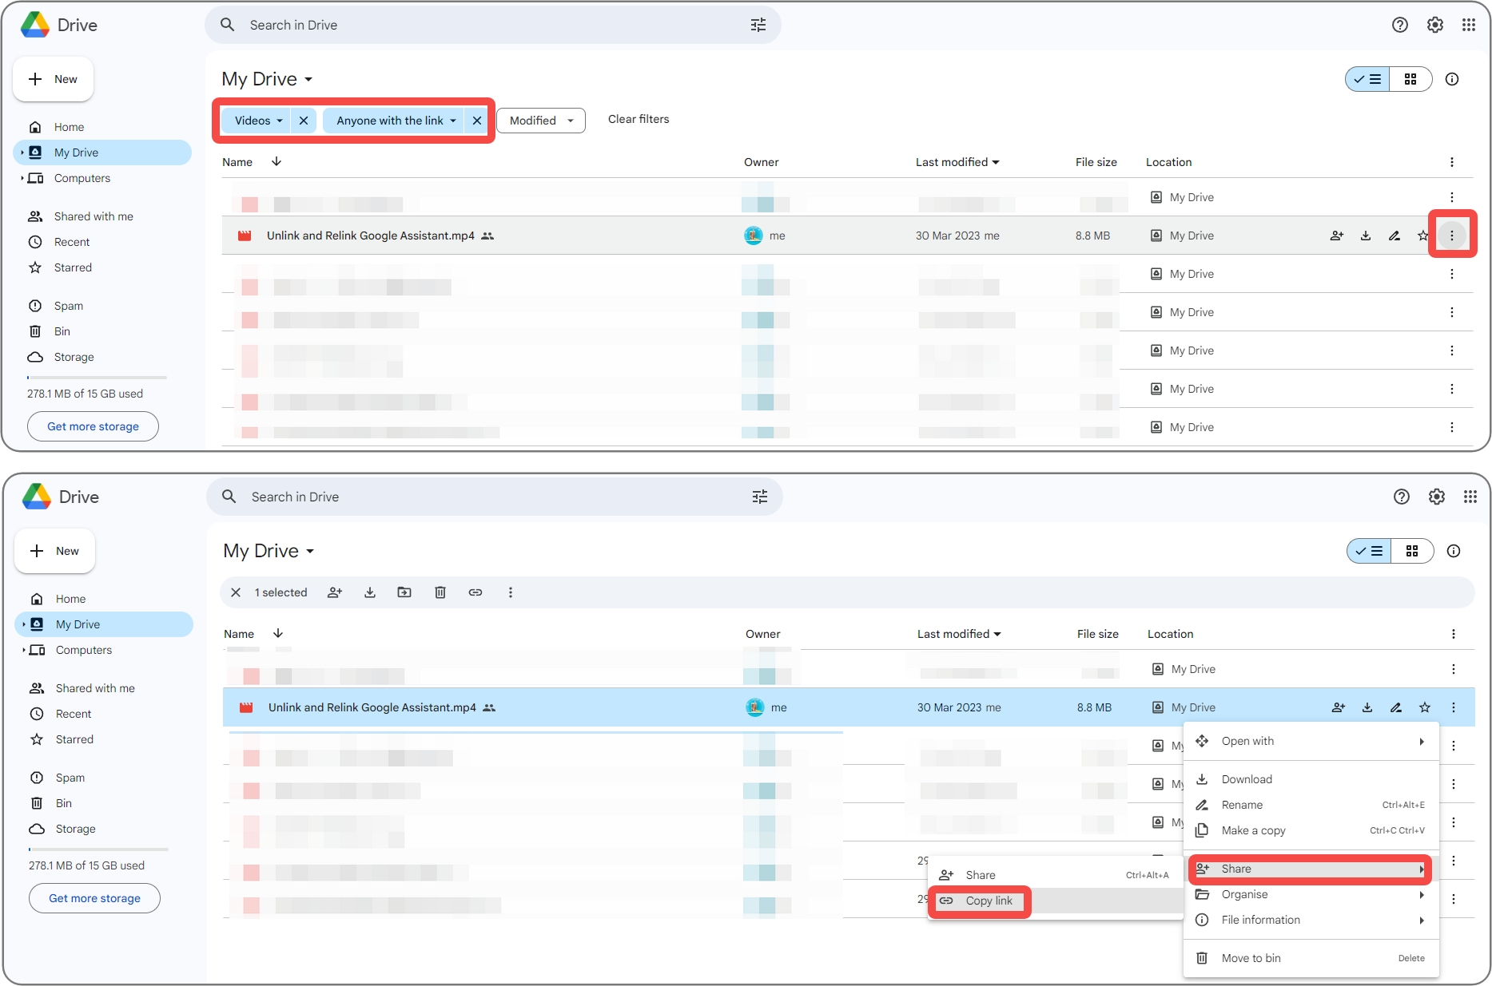Click Clear filters
Screen dimensions: 1492x986
pos(639,119)
